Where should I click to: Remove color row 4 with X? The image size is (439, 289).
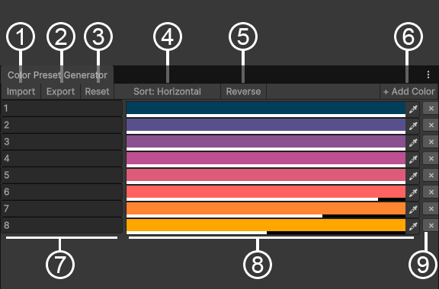[431, 158]
